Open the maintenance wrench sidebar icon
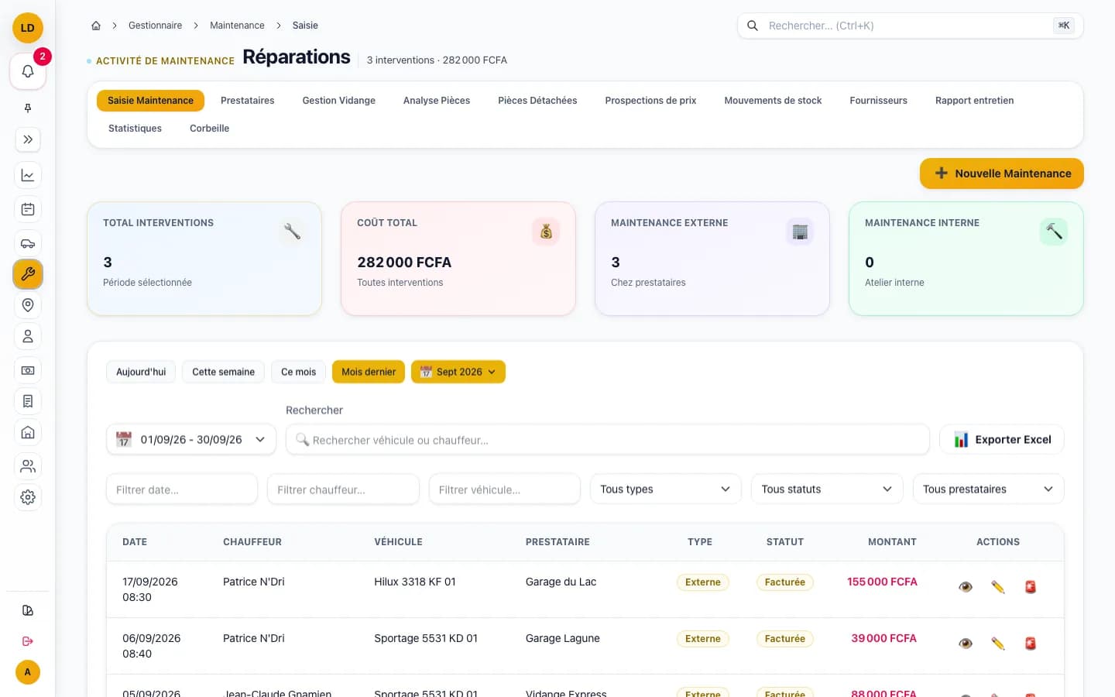Screen dimensions: 1115x697 (28, 274)
